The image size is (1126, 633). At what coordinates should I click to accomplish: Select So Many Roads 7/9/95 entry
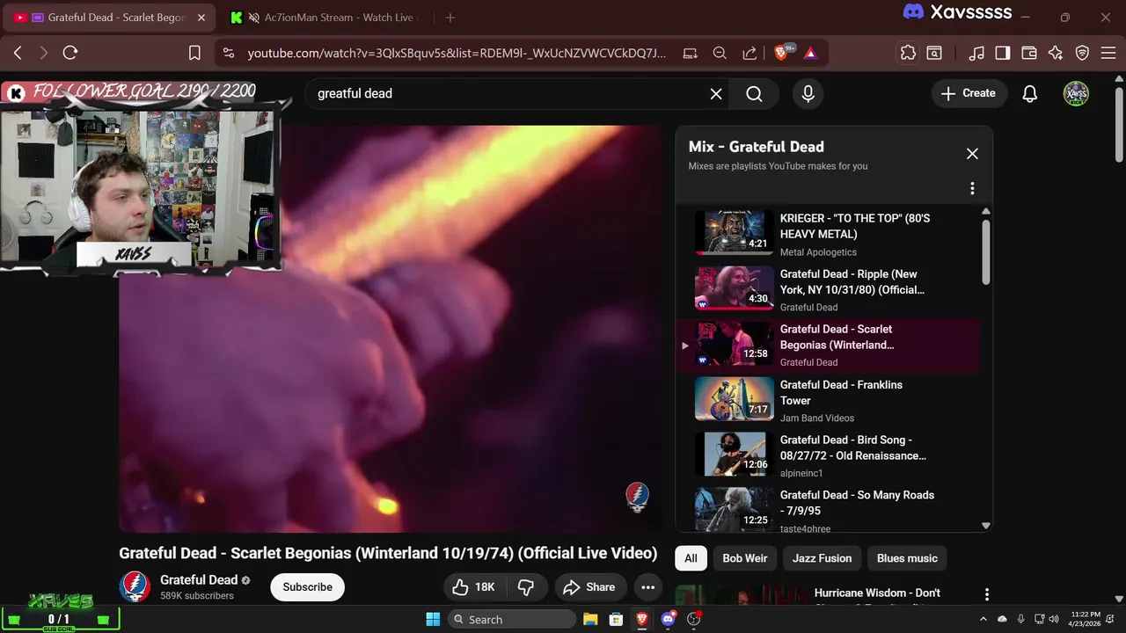click(x=827, y=509)
